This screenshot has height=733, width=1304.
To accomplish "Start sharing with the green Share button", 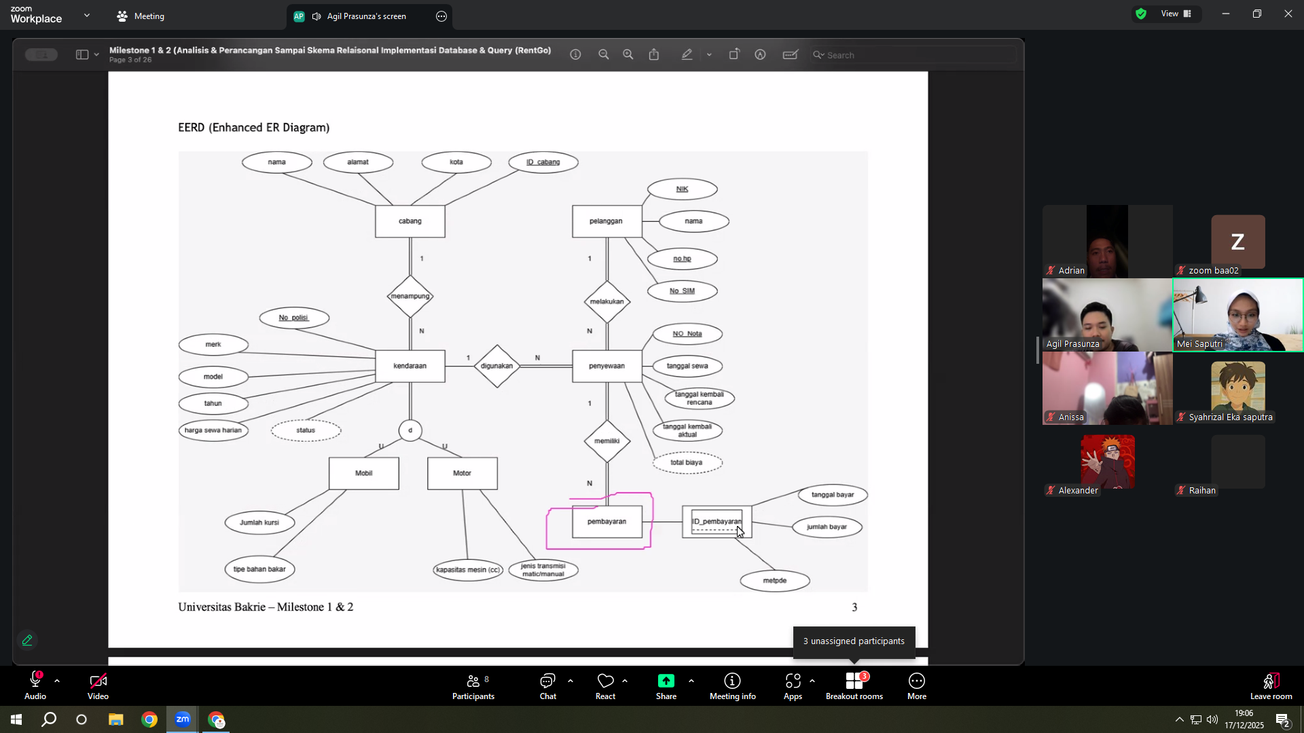I will tap(666, 686).
